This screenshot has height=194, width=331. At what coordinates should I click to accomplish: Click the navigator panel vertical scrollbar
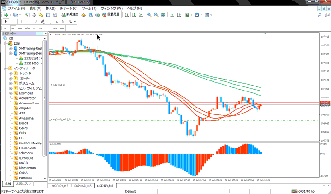[45, 110]
